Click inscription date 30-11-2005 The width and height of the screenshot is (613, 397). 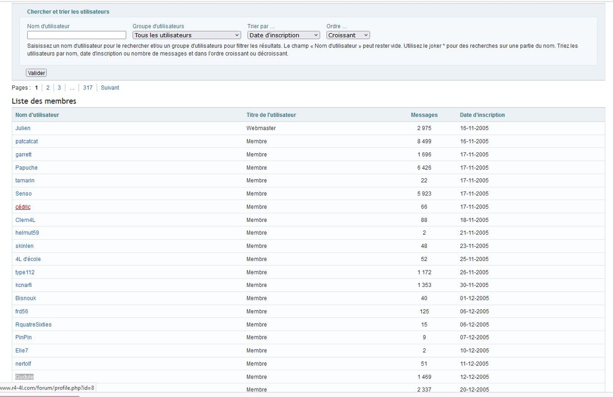point(474,285)
